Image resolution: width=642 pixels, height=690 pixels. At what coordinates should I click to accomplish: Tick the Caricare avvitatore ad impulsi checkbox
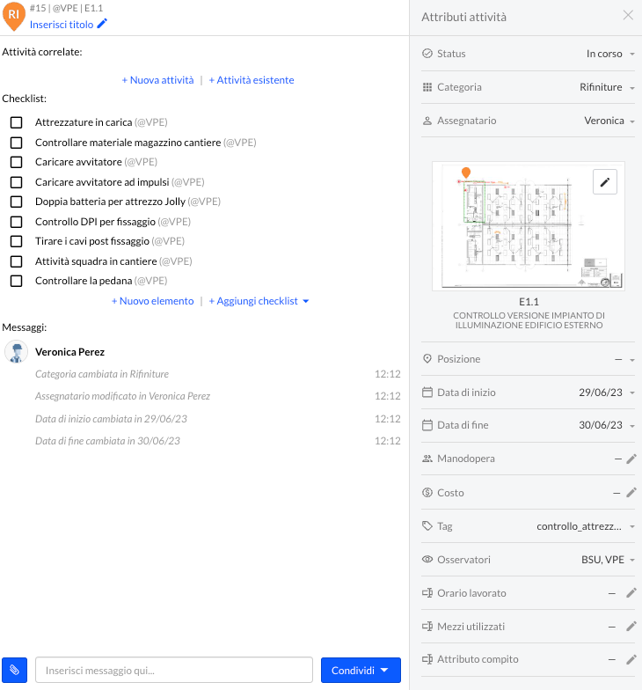click(16, 182)
